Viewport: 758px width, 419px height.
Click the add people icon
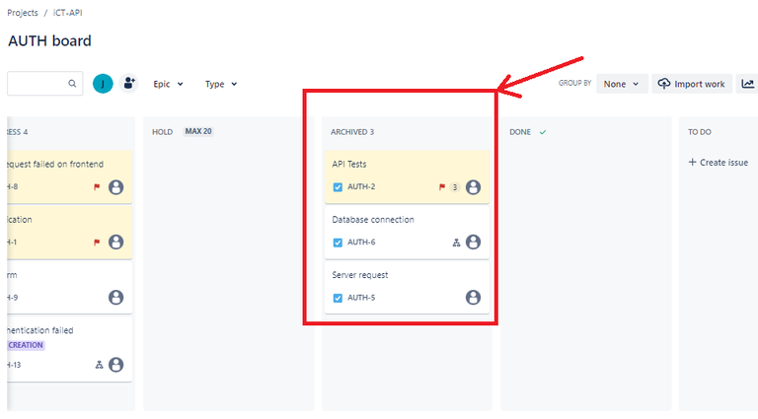[x=128, y=83]
